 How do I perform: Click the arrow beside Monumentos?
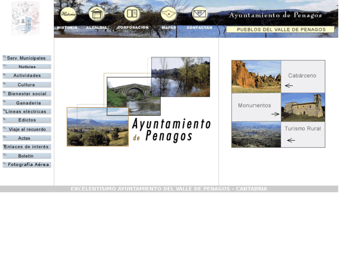[x=275, y=114]
